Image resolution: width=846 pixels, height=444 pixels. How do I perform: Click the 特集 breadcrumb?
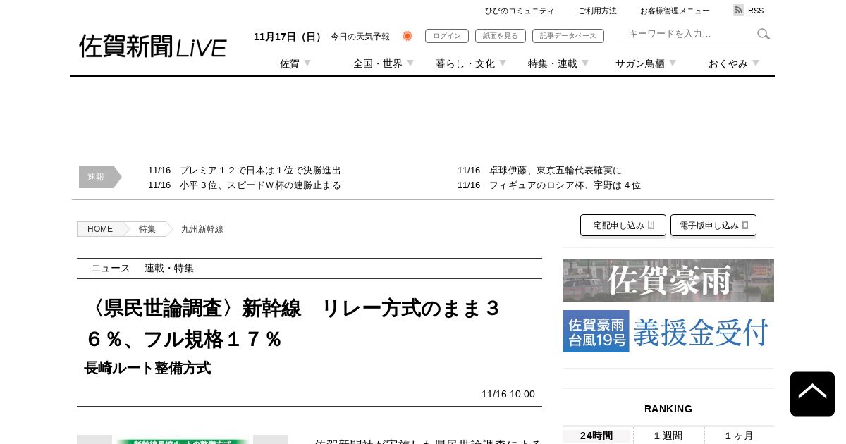pyautogui.click(x=147, y=229)
